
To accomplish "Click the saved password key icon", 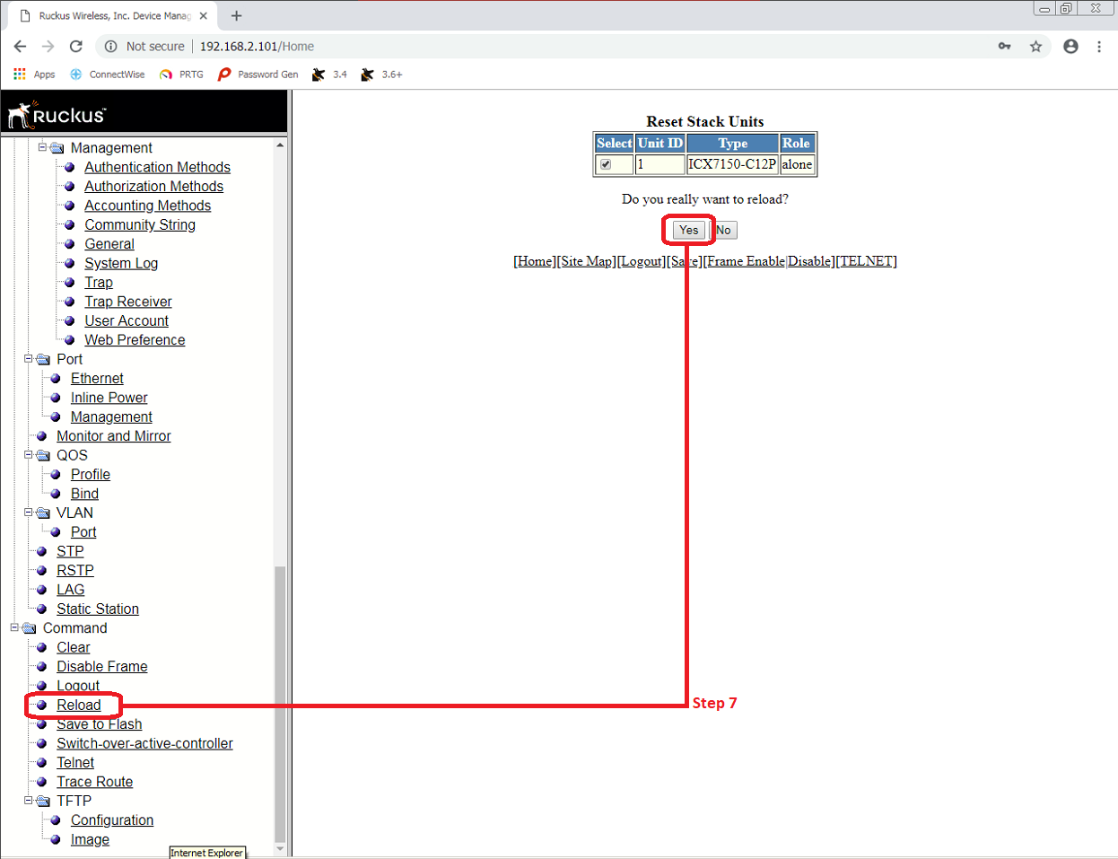I will pyautogui.click(x=1004, y=47).
